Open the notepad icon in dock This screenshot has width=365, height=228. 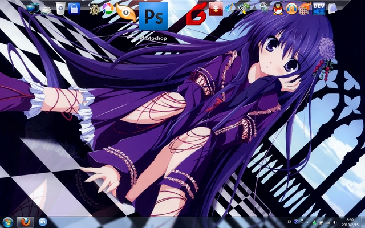point(332,9)
